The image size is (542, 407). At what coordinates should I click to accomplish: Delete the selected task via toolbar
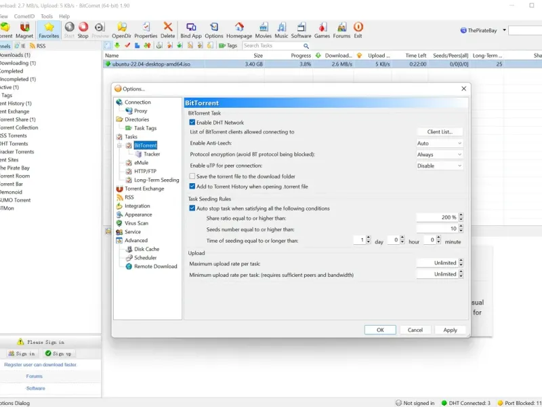[167, 30]
